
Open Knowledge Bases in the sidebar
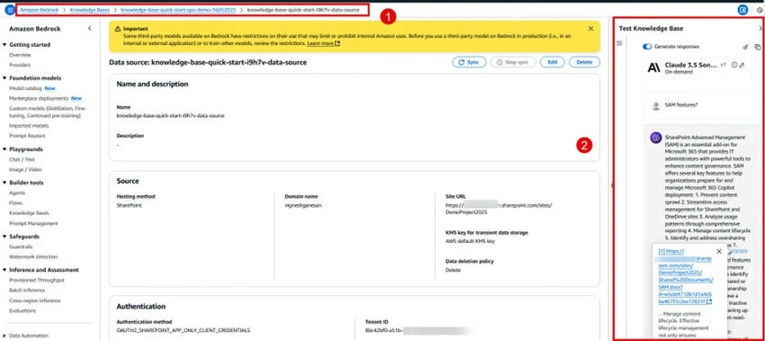[29, 213]
